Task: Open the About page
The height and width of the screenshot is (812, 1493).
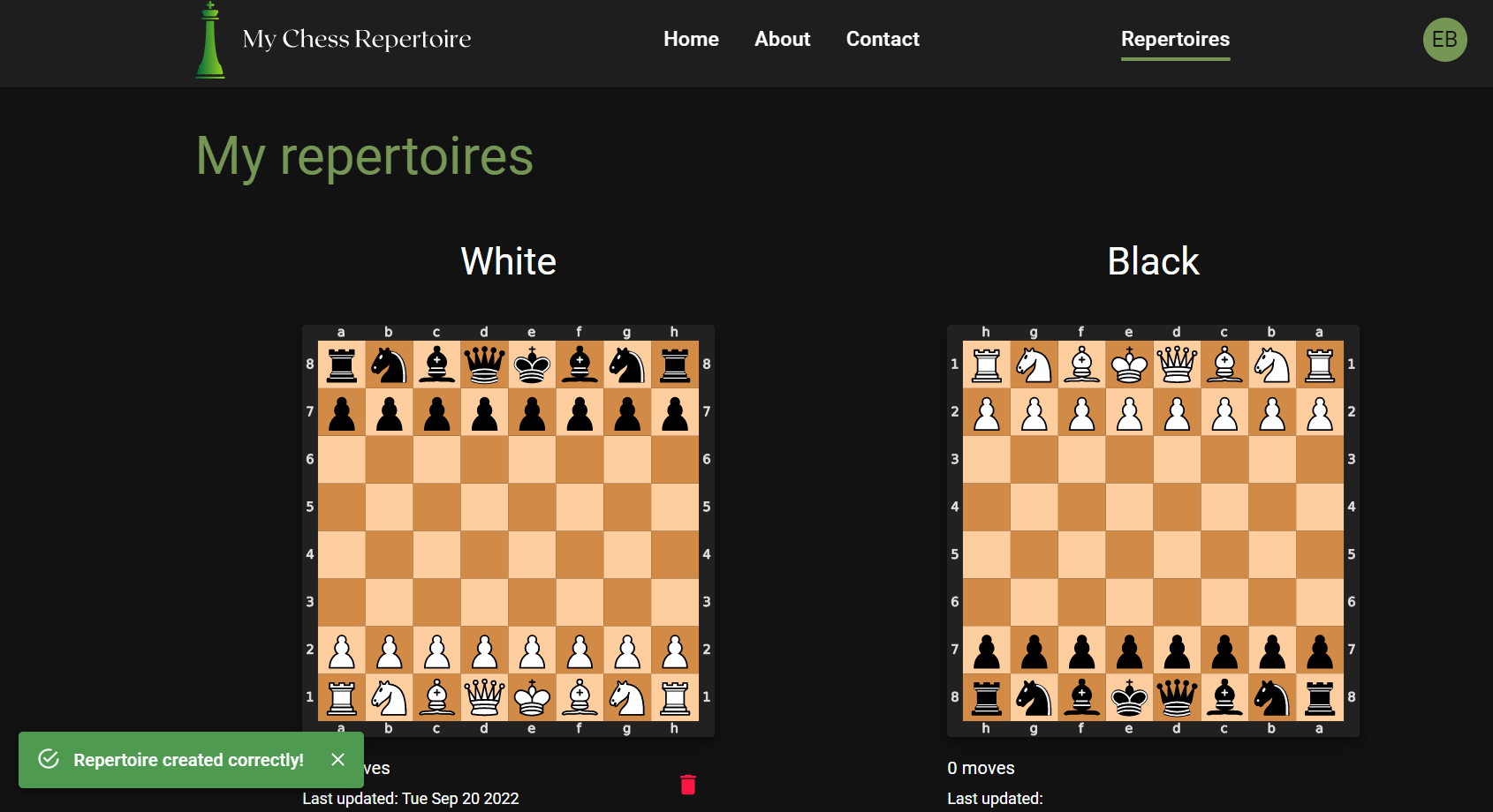Action: click(782, 39)
